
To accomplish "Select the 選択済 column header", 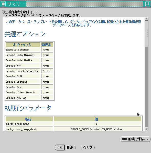I will click(47, 45).
